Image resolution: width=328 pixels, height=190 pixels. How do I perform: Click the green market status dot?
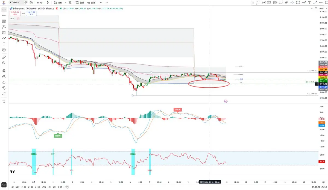pyautogui.click(x=61, y=8)
